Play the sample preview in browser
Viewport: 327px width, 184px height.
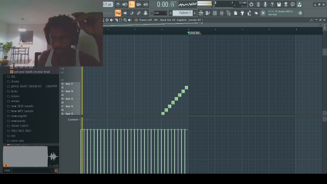pyautogui.click(x=6, y=165)
